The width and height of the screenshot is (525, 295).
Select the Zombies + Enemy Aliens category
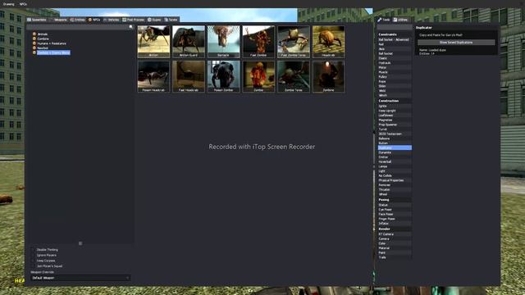click(x=53, y=52)
